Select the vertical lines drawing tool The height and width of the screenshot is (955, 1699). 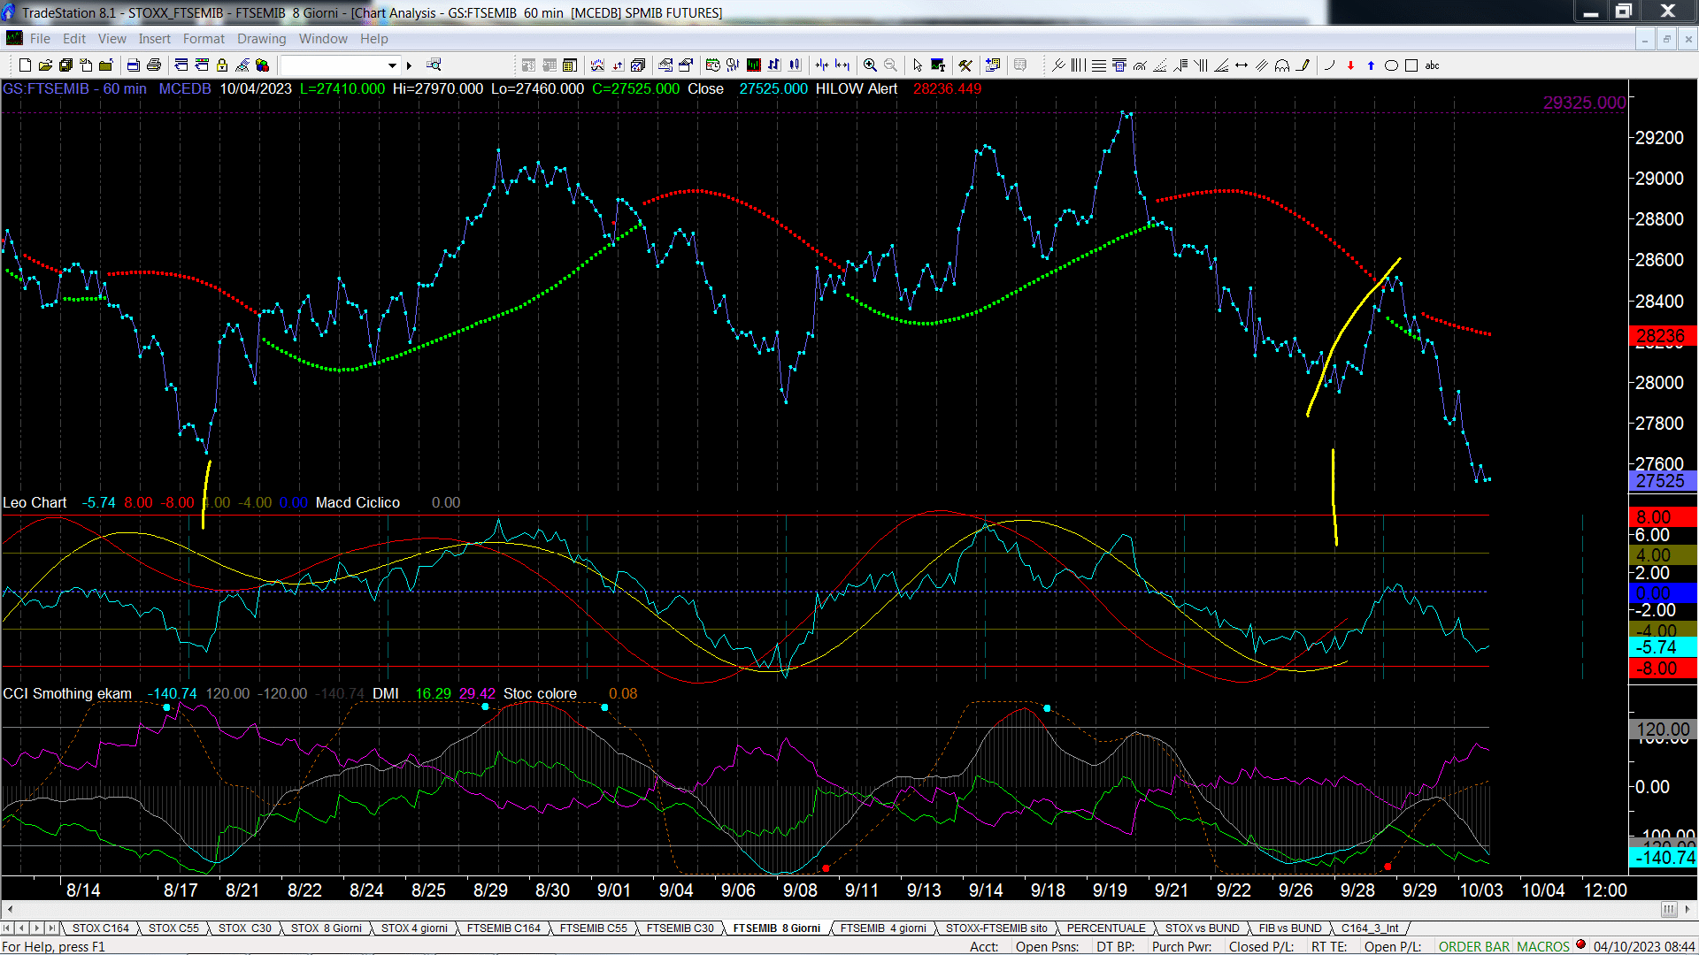(x=1078, y=65)
